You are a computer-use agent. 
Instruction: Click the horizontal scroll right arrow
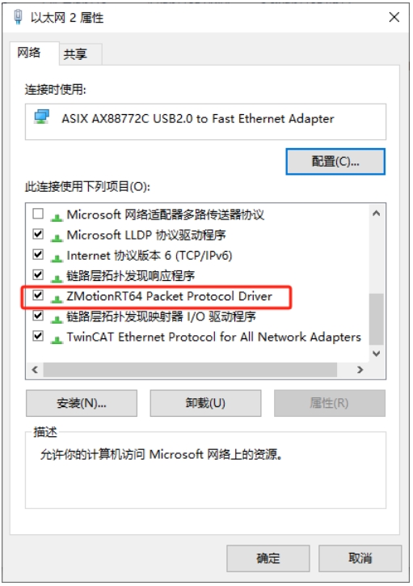tap(360, 370)
